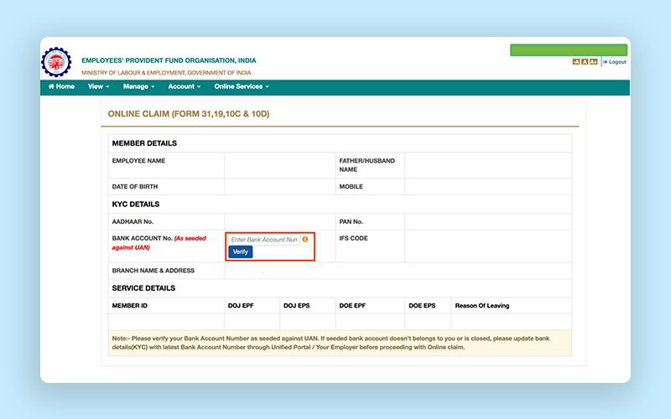Increase font size with the A+ icon

coord(594,62)
